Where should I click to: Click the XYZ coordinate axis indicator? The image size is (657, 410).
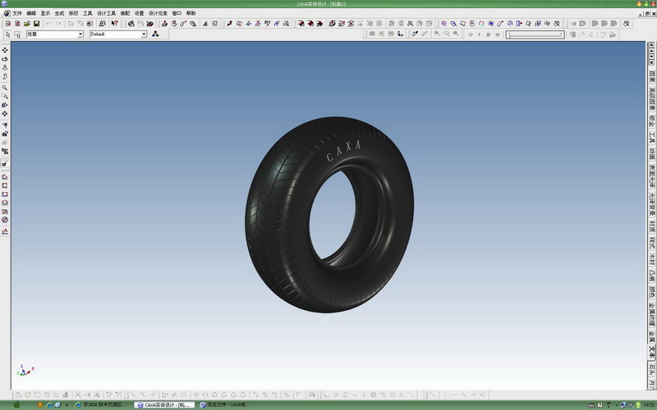point(25,371)
